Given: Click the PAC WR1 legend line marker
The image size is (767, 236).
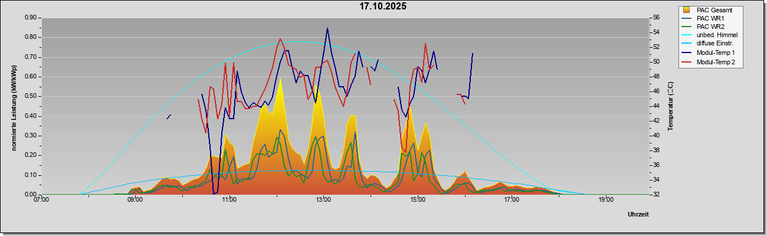Looking at the screenshot, I should click(x=686, y=18).
